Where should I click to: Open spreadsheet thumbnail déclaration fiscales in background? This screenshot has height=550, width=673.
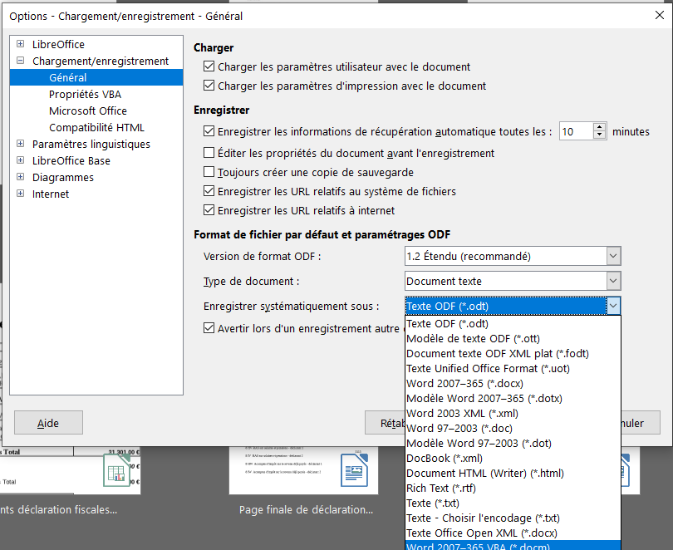(70, 470)
